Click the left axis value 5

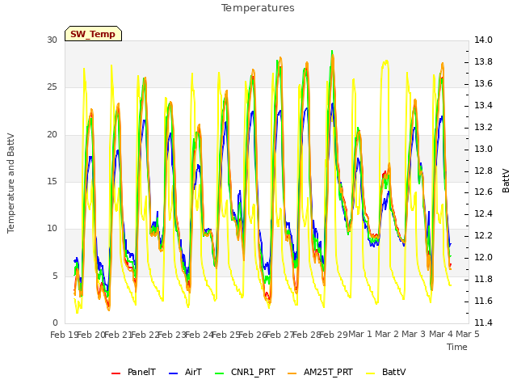pos(55,276)
